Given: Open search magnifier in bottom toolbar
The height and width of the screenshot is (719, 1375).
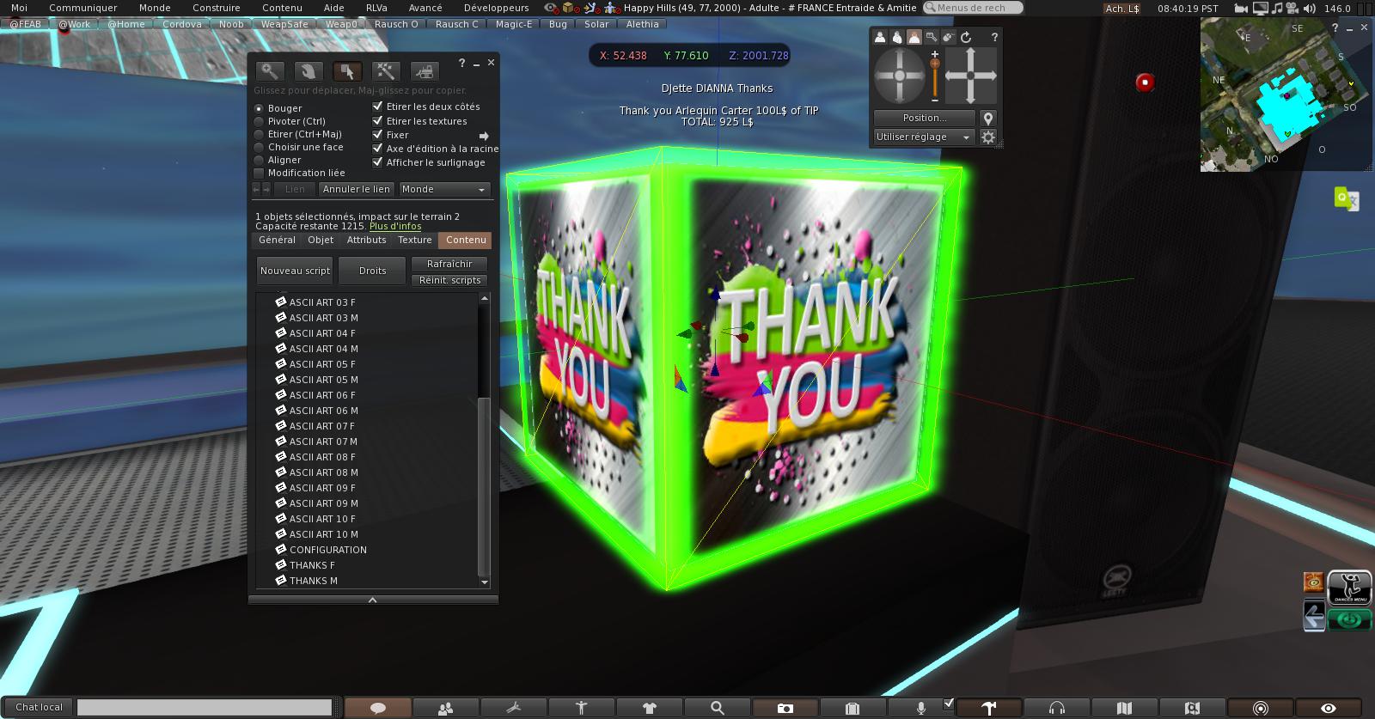Looking at the screenshot, I should click(717, 708).
